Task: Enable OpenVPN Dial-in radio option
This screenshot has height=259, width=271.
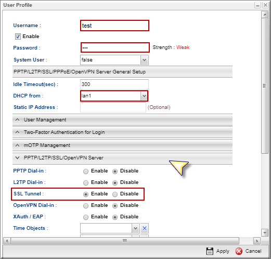Action: point(86,206)
